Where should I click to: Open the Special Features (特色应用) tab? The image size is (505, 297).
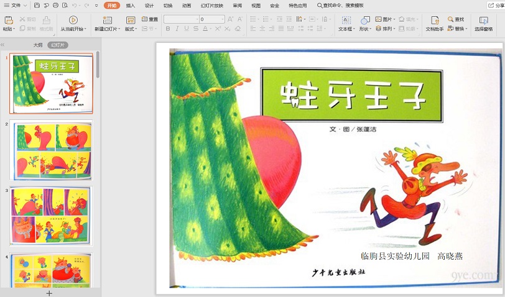tap(297, 6)
